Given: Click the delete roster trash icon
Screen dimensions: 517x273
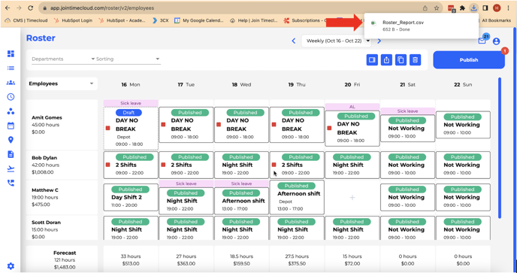Looking at the screenshot, I should coord(416,59).
